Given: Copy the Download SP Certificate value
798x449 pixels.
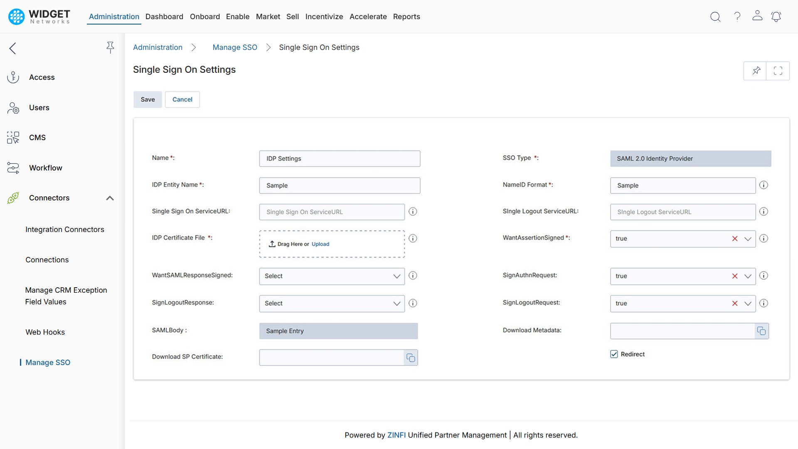Looking at the screenshot, I should pos(411,357).
